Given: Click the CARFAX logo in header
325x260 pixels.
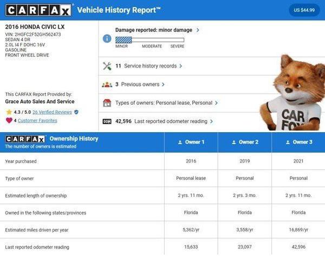Looking at the screenshot, I should 38,10.
